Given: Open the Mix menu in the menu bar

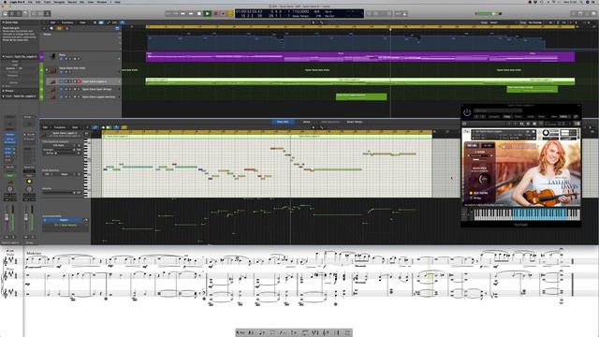Looking at the screenshot, I should 82,2.
